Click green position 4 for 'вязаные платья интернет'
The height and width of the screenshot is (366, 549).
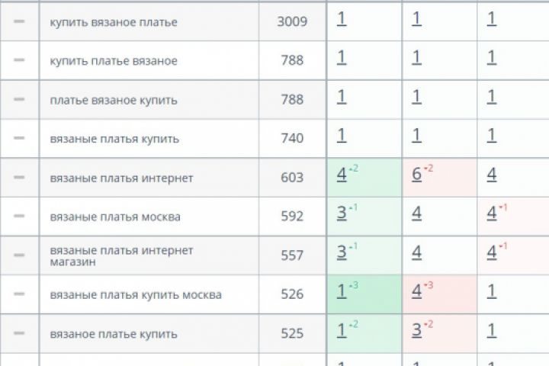[342, 175]
